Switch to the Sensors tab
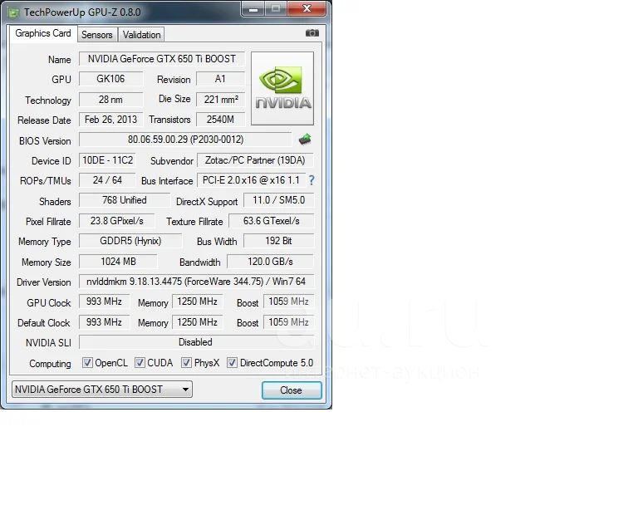This screenshot has height=510, width=638. (97, 35)
